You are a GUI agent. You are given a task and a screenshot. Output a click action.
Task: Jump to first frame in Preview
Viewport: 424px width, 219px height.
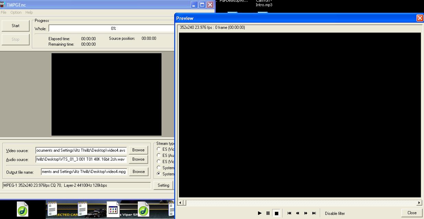[289, 213]
